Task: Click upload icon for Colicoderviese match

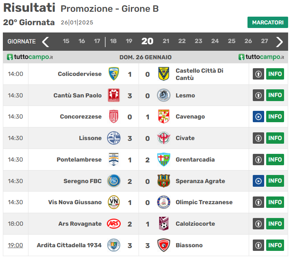Action: pyautogui.click(x=258, y=74)
